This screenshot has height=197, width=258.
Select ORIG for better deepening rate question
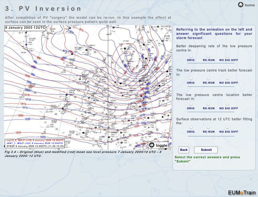(x=191, y=56)
